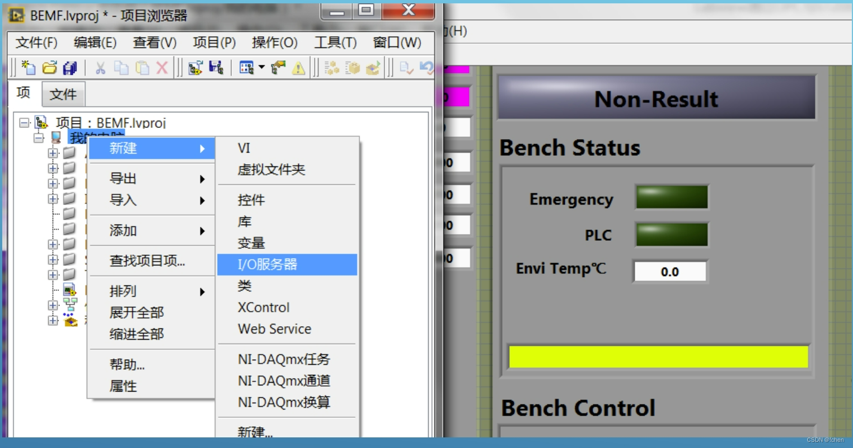The width and height of the screenshot is (853, 448).
Task: Switch to the 项 tab
Action: pos(24,93)
